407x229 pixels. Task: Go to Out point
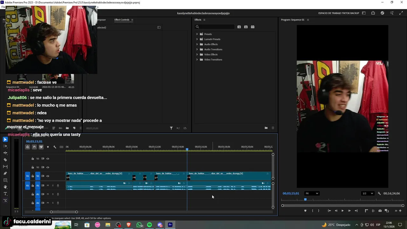(356, 211)
